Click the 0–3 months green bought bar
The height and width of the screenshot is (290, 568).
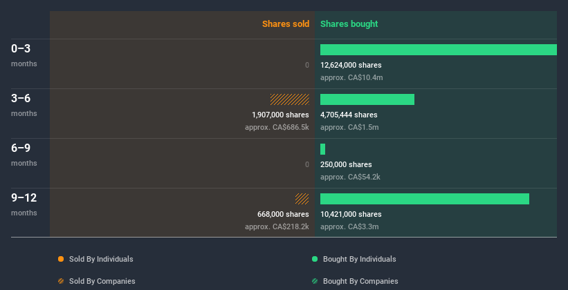(438, 50)
